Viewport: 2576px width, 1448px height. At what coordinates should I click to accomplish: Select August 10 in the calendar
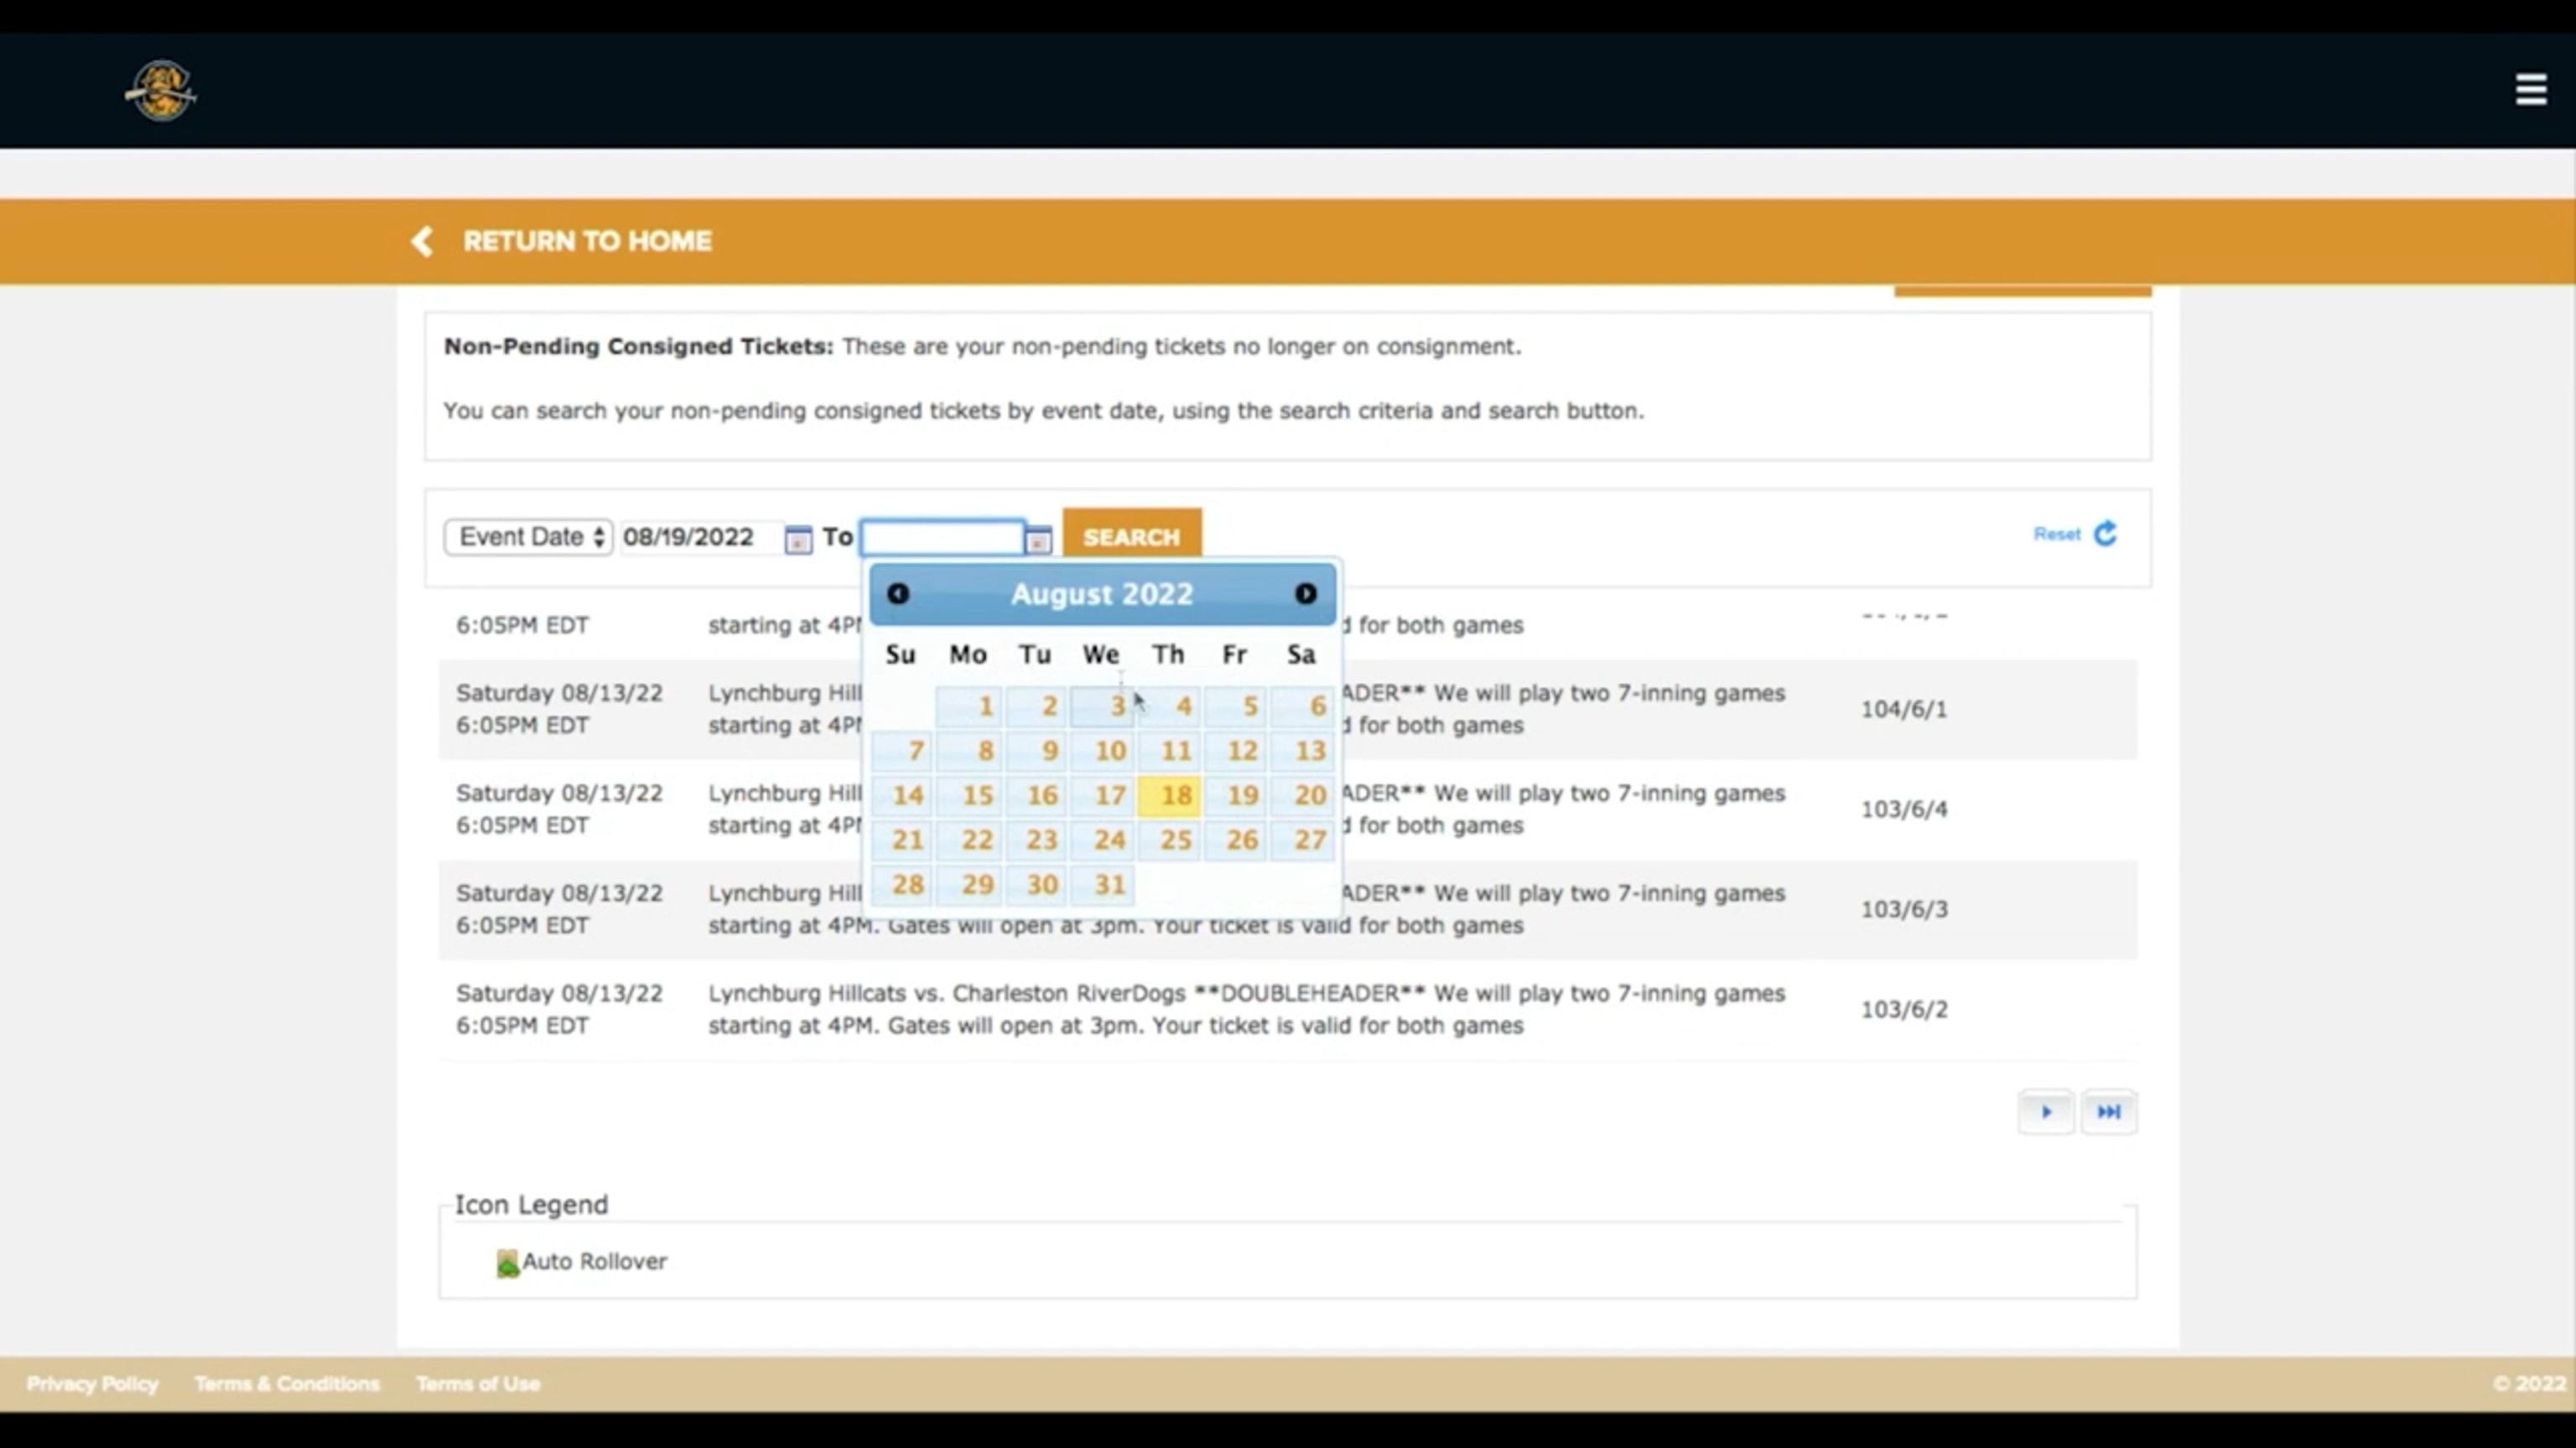click(1102, 752)
